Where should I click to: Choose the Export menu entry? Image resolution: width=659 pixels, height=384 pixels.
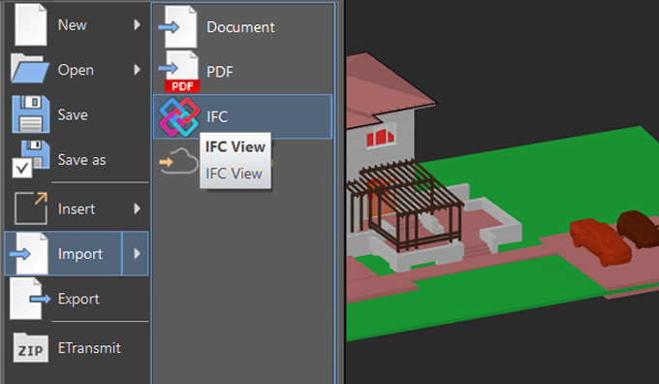click(x=77, y=299)
